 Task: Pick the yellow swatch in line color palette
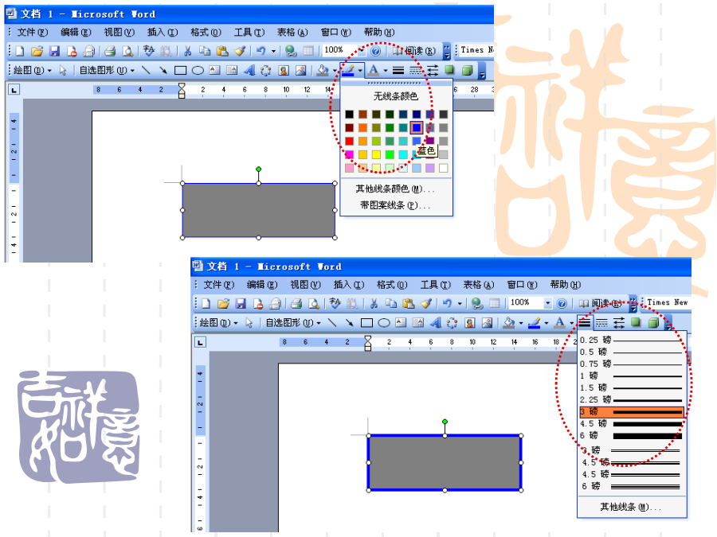tap(376, 155)
